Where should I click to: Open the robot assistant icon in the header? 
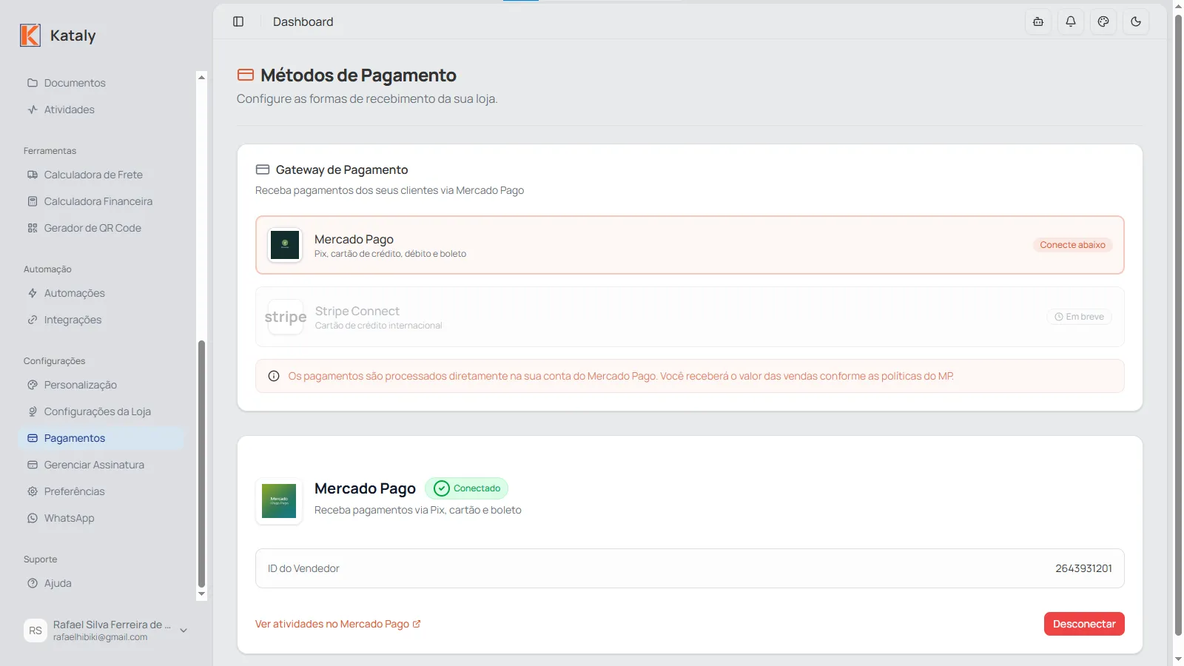1038,21
